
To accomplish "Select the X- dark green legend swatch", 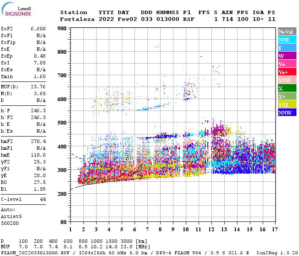I will click(x=287, y=88).
